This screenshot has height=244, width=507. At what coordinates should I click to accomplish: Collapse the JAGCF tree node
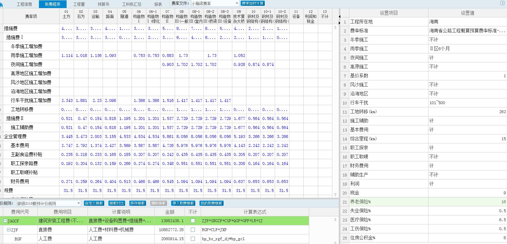(x=5, y=221)
